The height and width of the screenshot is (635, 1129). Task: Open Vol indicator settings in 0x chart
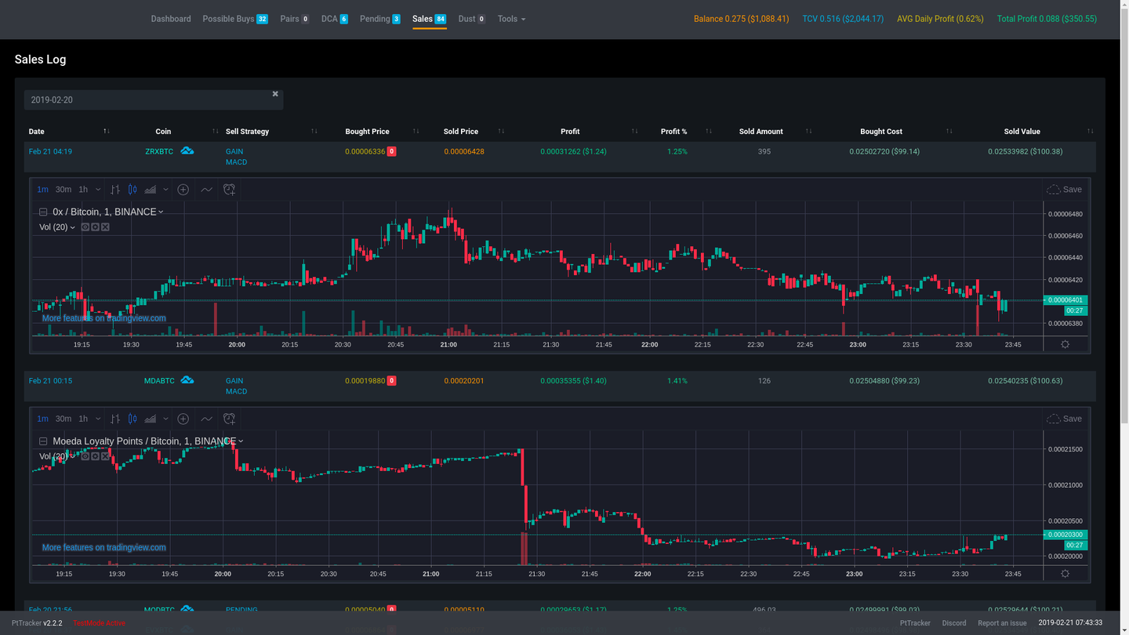(95, 227)
